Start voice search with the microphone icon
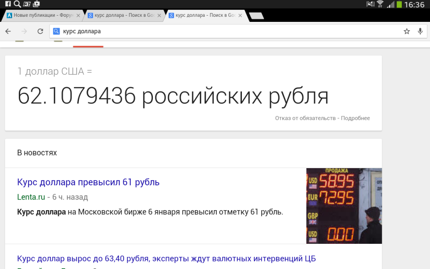Screen dimensions: 430x269 pos(420,31)
